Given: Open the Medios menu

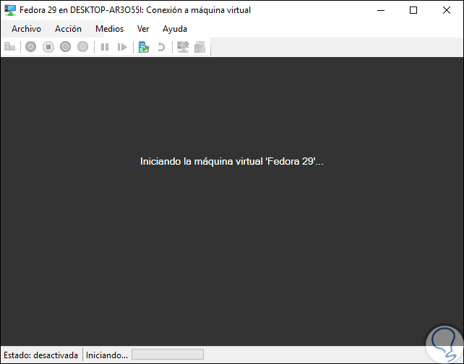Looking at the screenshot, I should [x=109, y=29].
